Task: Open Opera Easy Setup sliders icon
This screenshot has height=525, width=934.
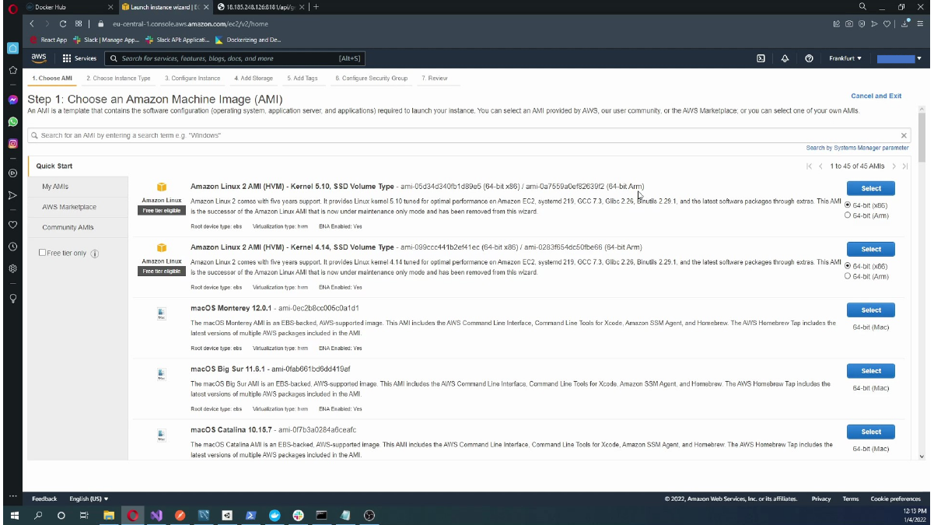Action: [919, 23]
